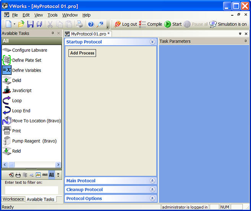The height and width of the screenshot is (211, 251).
Task: Toggle Simulation is on mode
Action: 228,24
